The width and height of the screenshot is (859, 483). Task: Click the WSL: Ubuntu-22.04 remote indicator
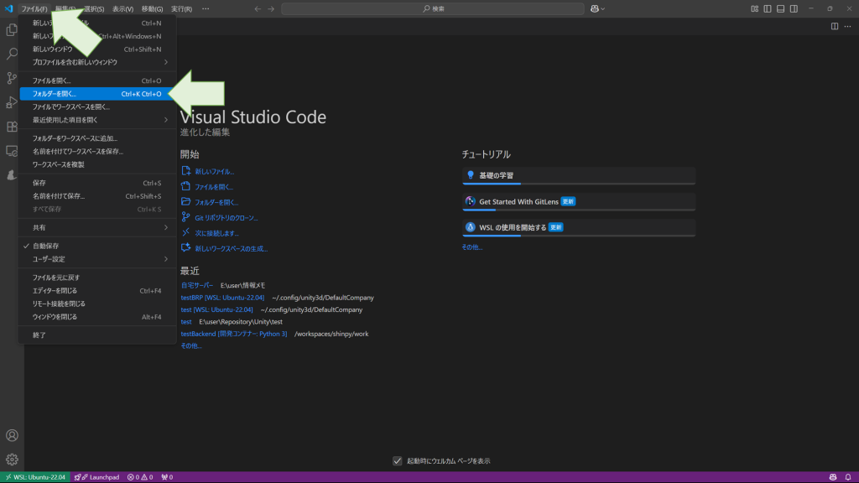pyautogui.click(x=35, y=477)
